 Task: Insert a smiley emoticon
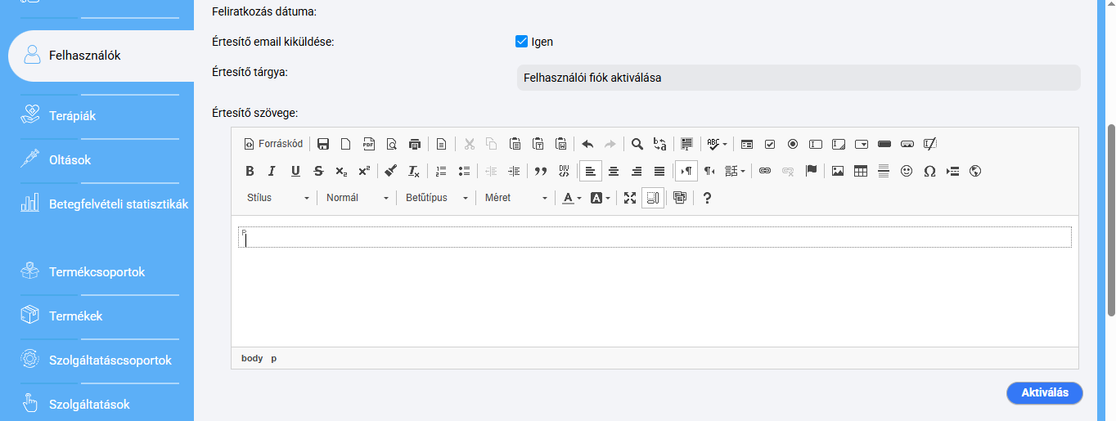point(907,171)
